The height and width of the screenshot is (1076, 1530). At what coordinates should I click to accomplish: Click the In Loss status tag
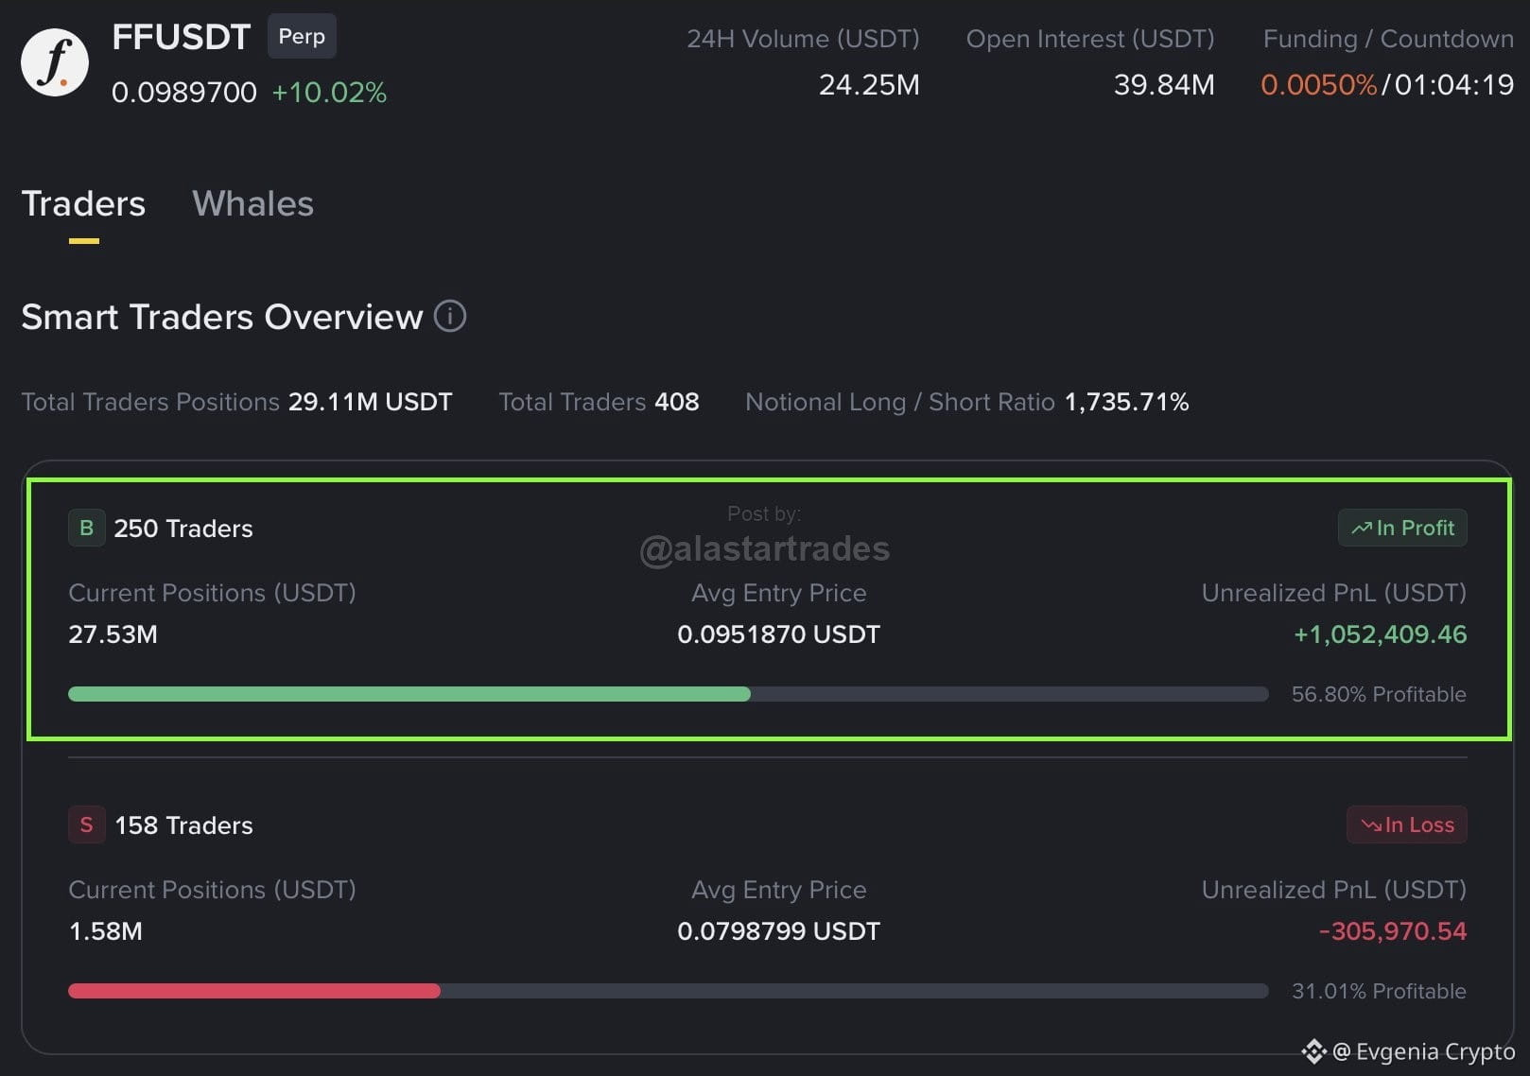click(1407, 824)
